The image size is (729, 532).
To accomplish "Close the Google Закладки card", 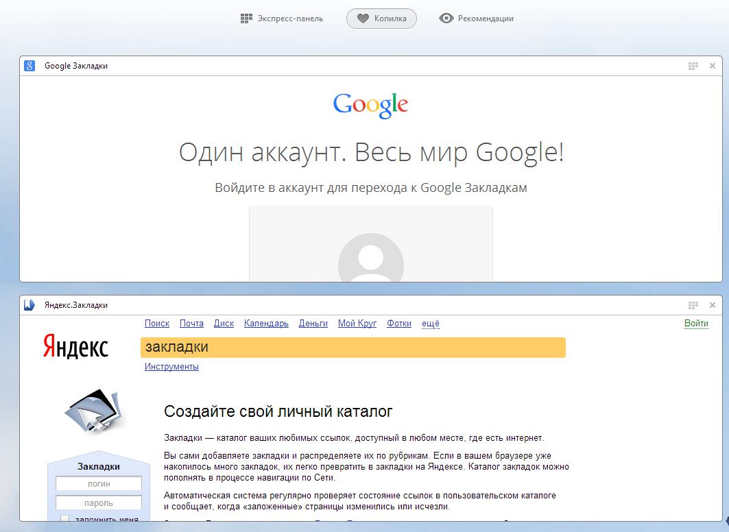I will click(713, 66).
